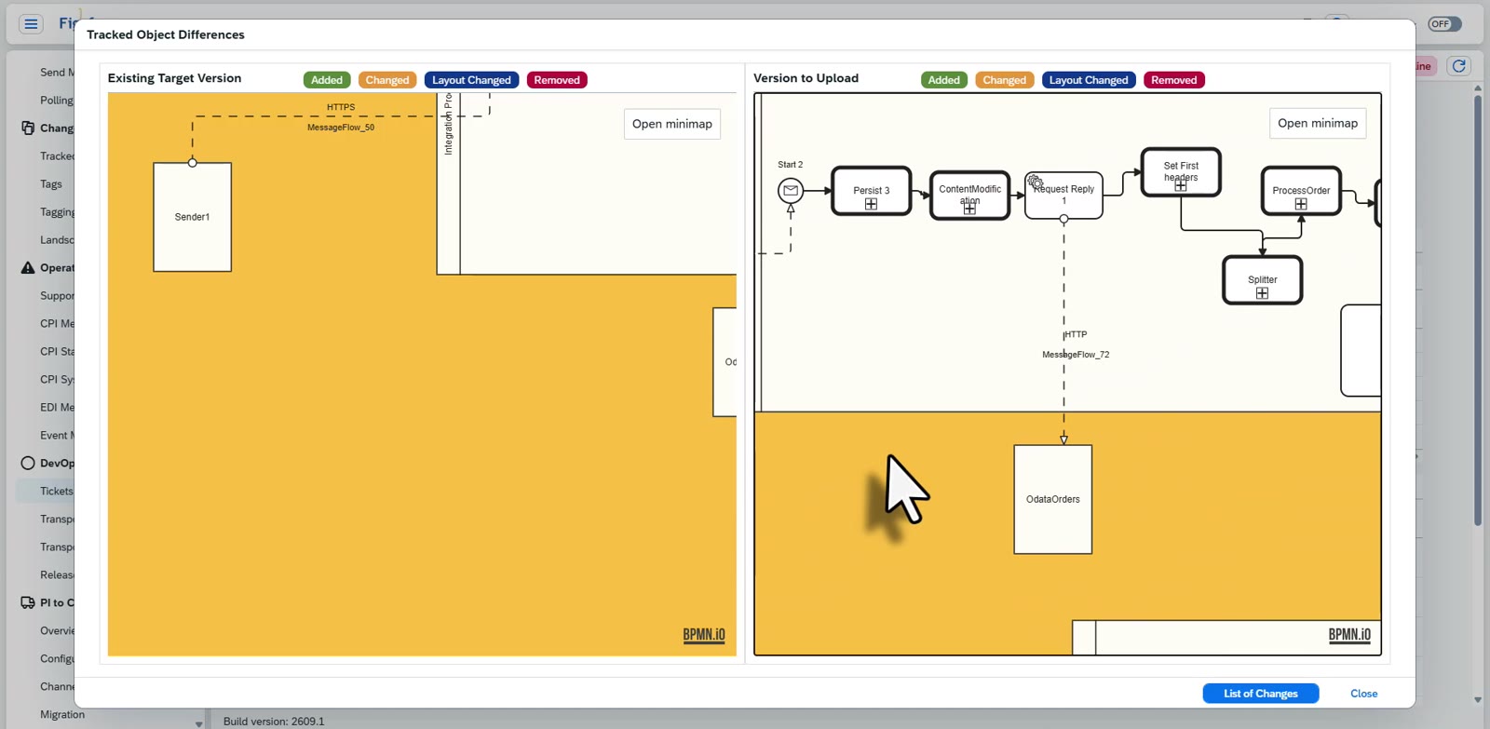The width and height of the screenshot is (1490, 729).
Task: Click the plus marker on Persist 3
Action: click(871, 204)
